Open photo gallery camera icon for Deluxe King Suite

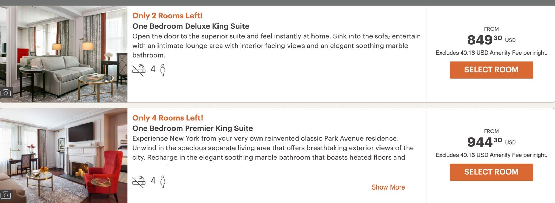point(6,93)
